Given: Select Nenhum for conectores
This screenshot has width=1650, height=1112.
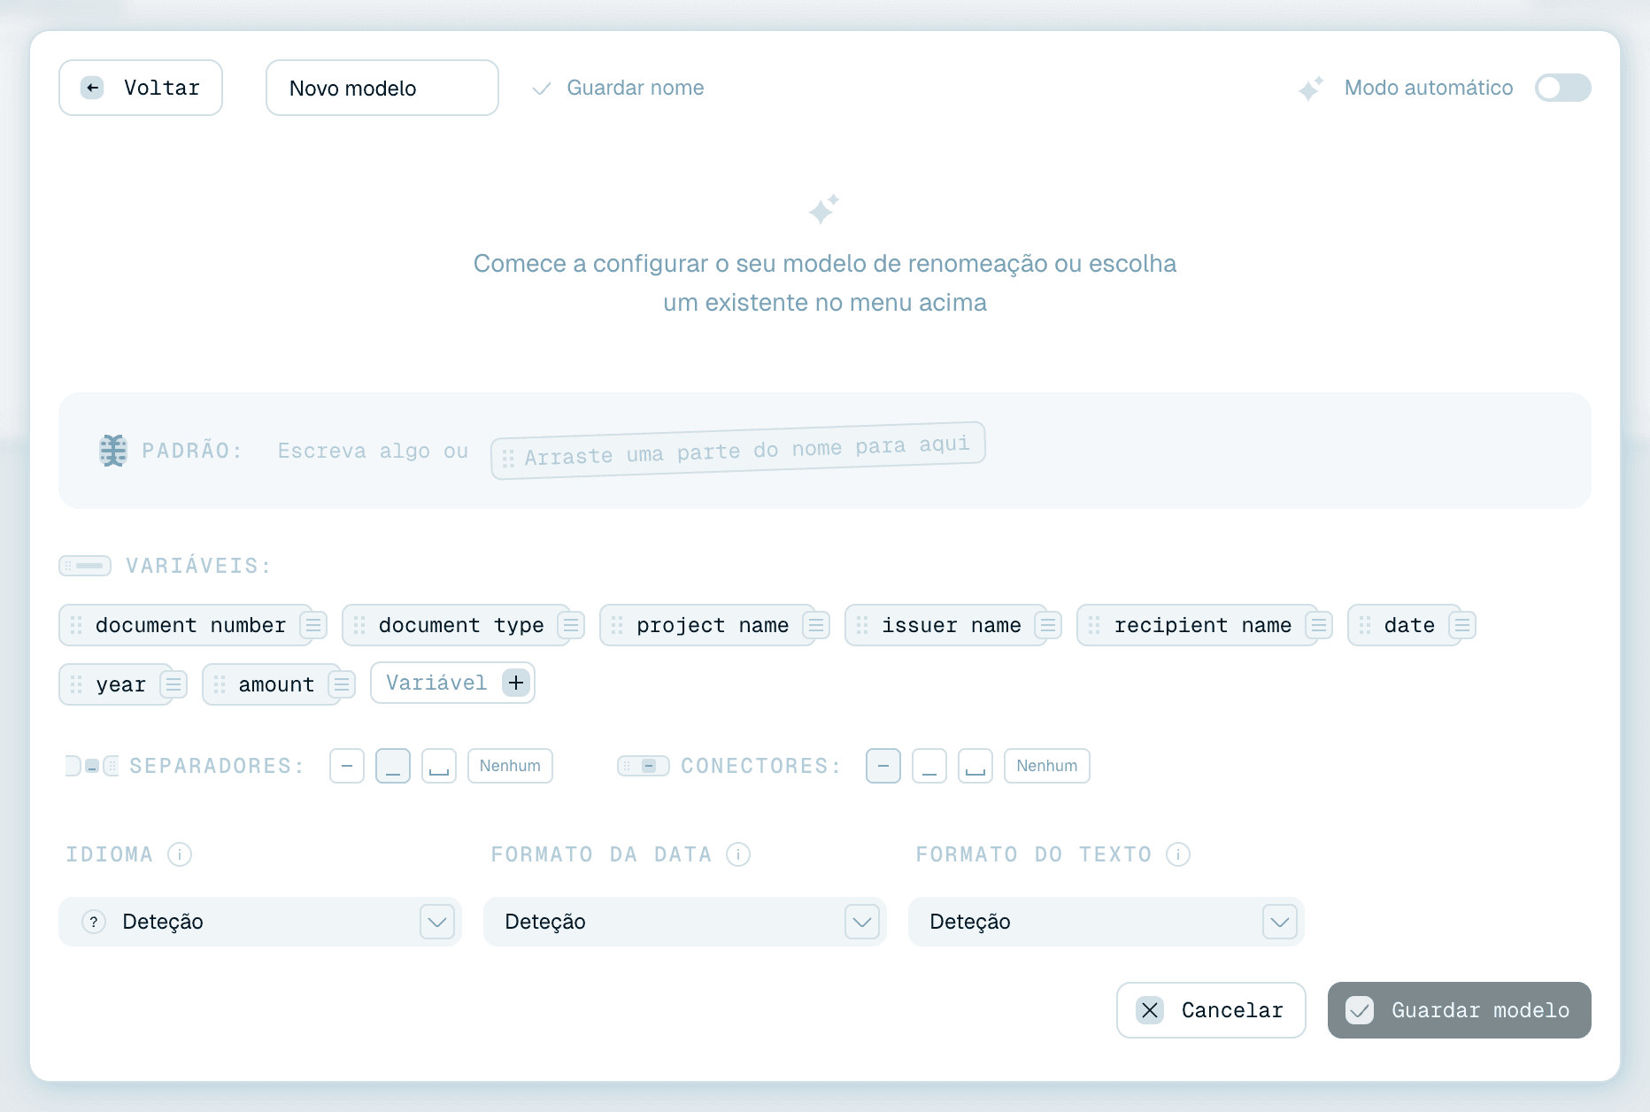Looking at the screenshot, I should tap(1047, 766).
